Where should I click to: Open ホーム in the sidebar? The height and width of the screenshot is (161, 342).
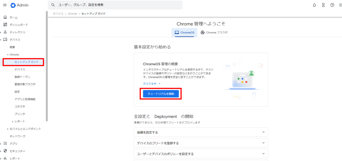[x=13, y=17]
